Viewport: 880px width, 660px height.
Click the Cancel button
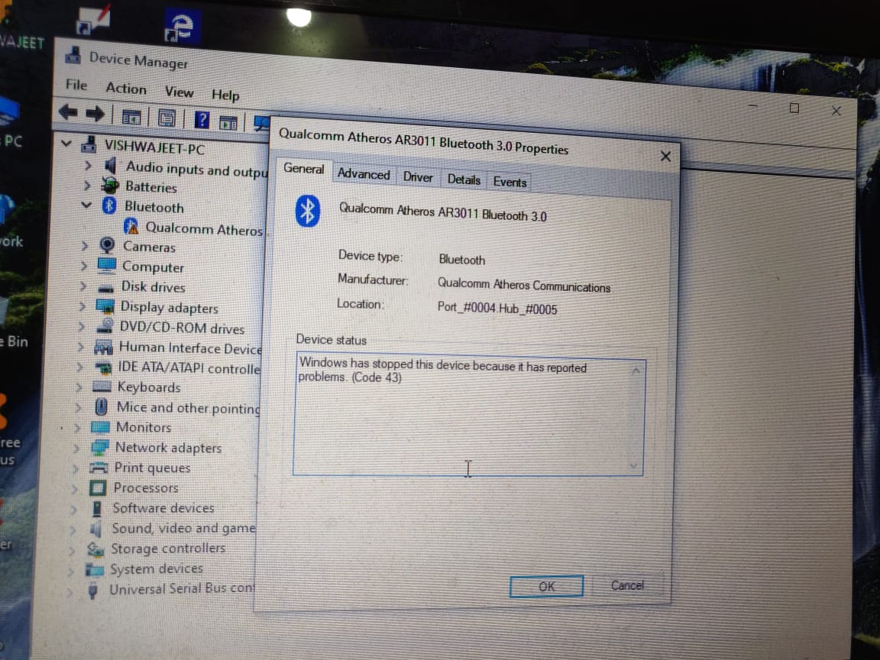coord(627,585)
